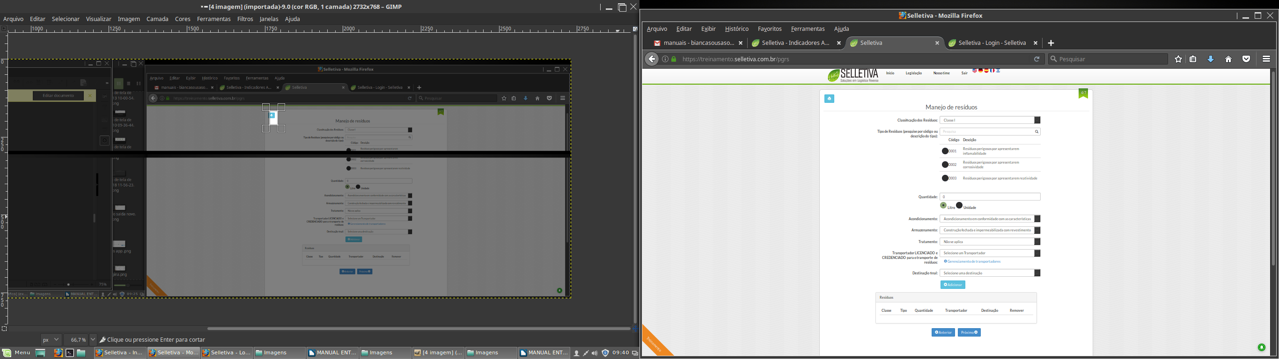Screen dimensions: 1279x359
Task: Click the Firefox back arrow button
Action: tap(651, 59)
